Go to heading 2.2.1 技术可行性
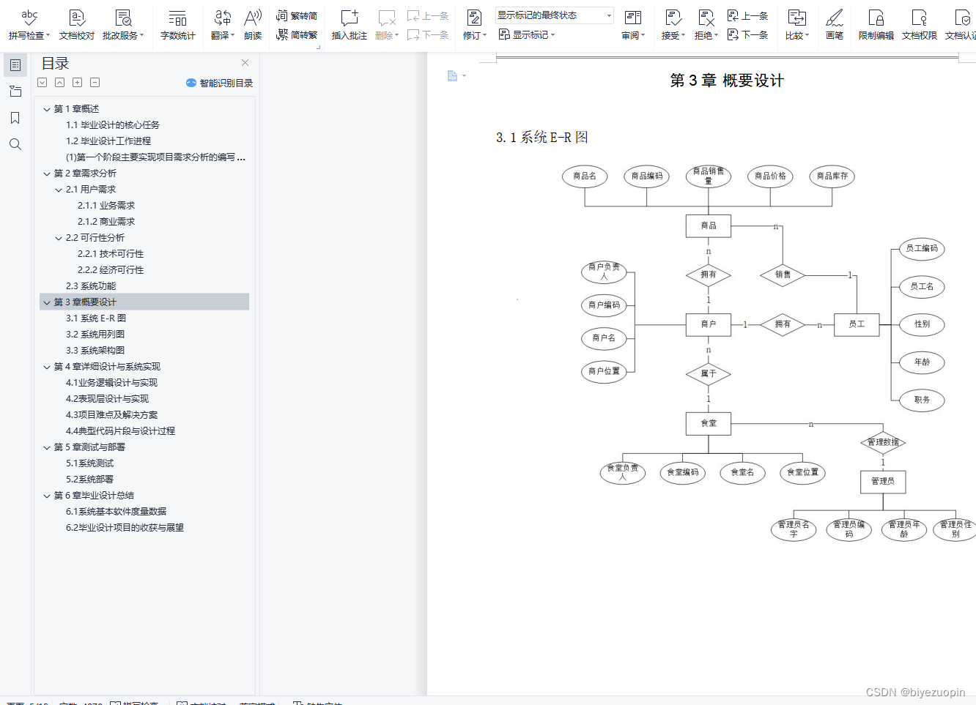Image resolution: width=976 pixels, height=705 pixels. point(111,254)
